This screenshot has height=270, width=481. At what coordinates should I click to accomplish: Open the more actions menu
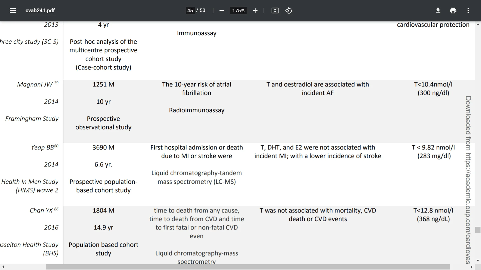click(x=468, y=10)
